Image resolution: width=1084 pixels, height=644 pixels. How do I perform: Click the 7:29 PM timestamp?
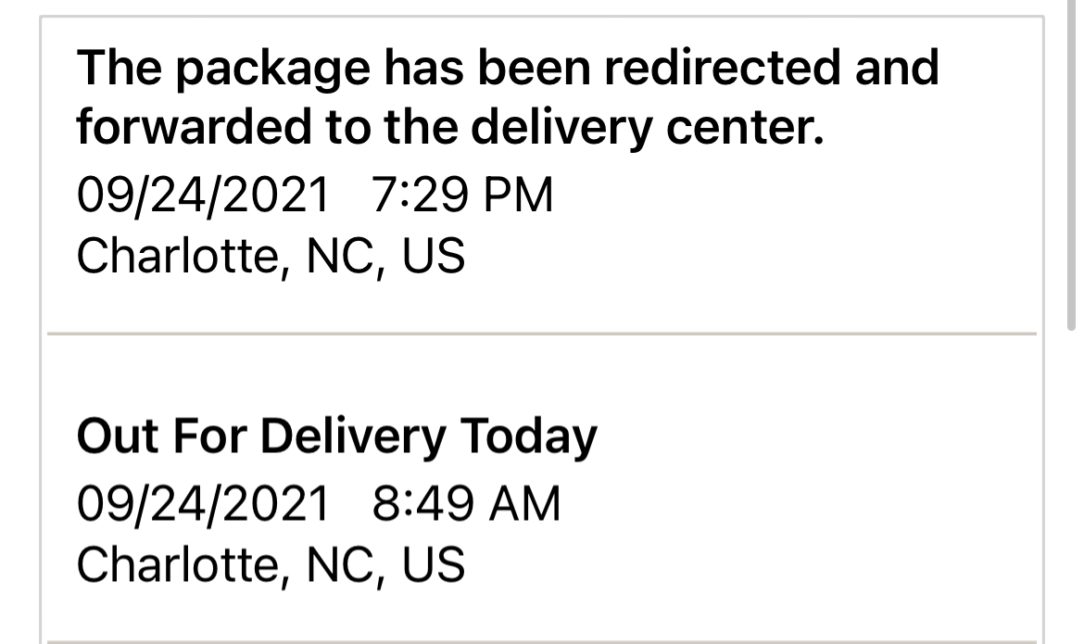(460, 196)
